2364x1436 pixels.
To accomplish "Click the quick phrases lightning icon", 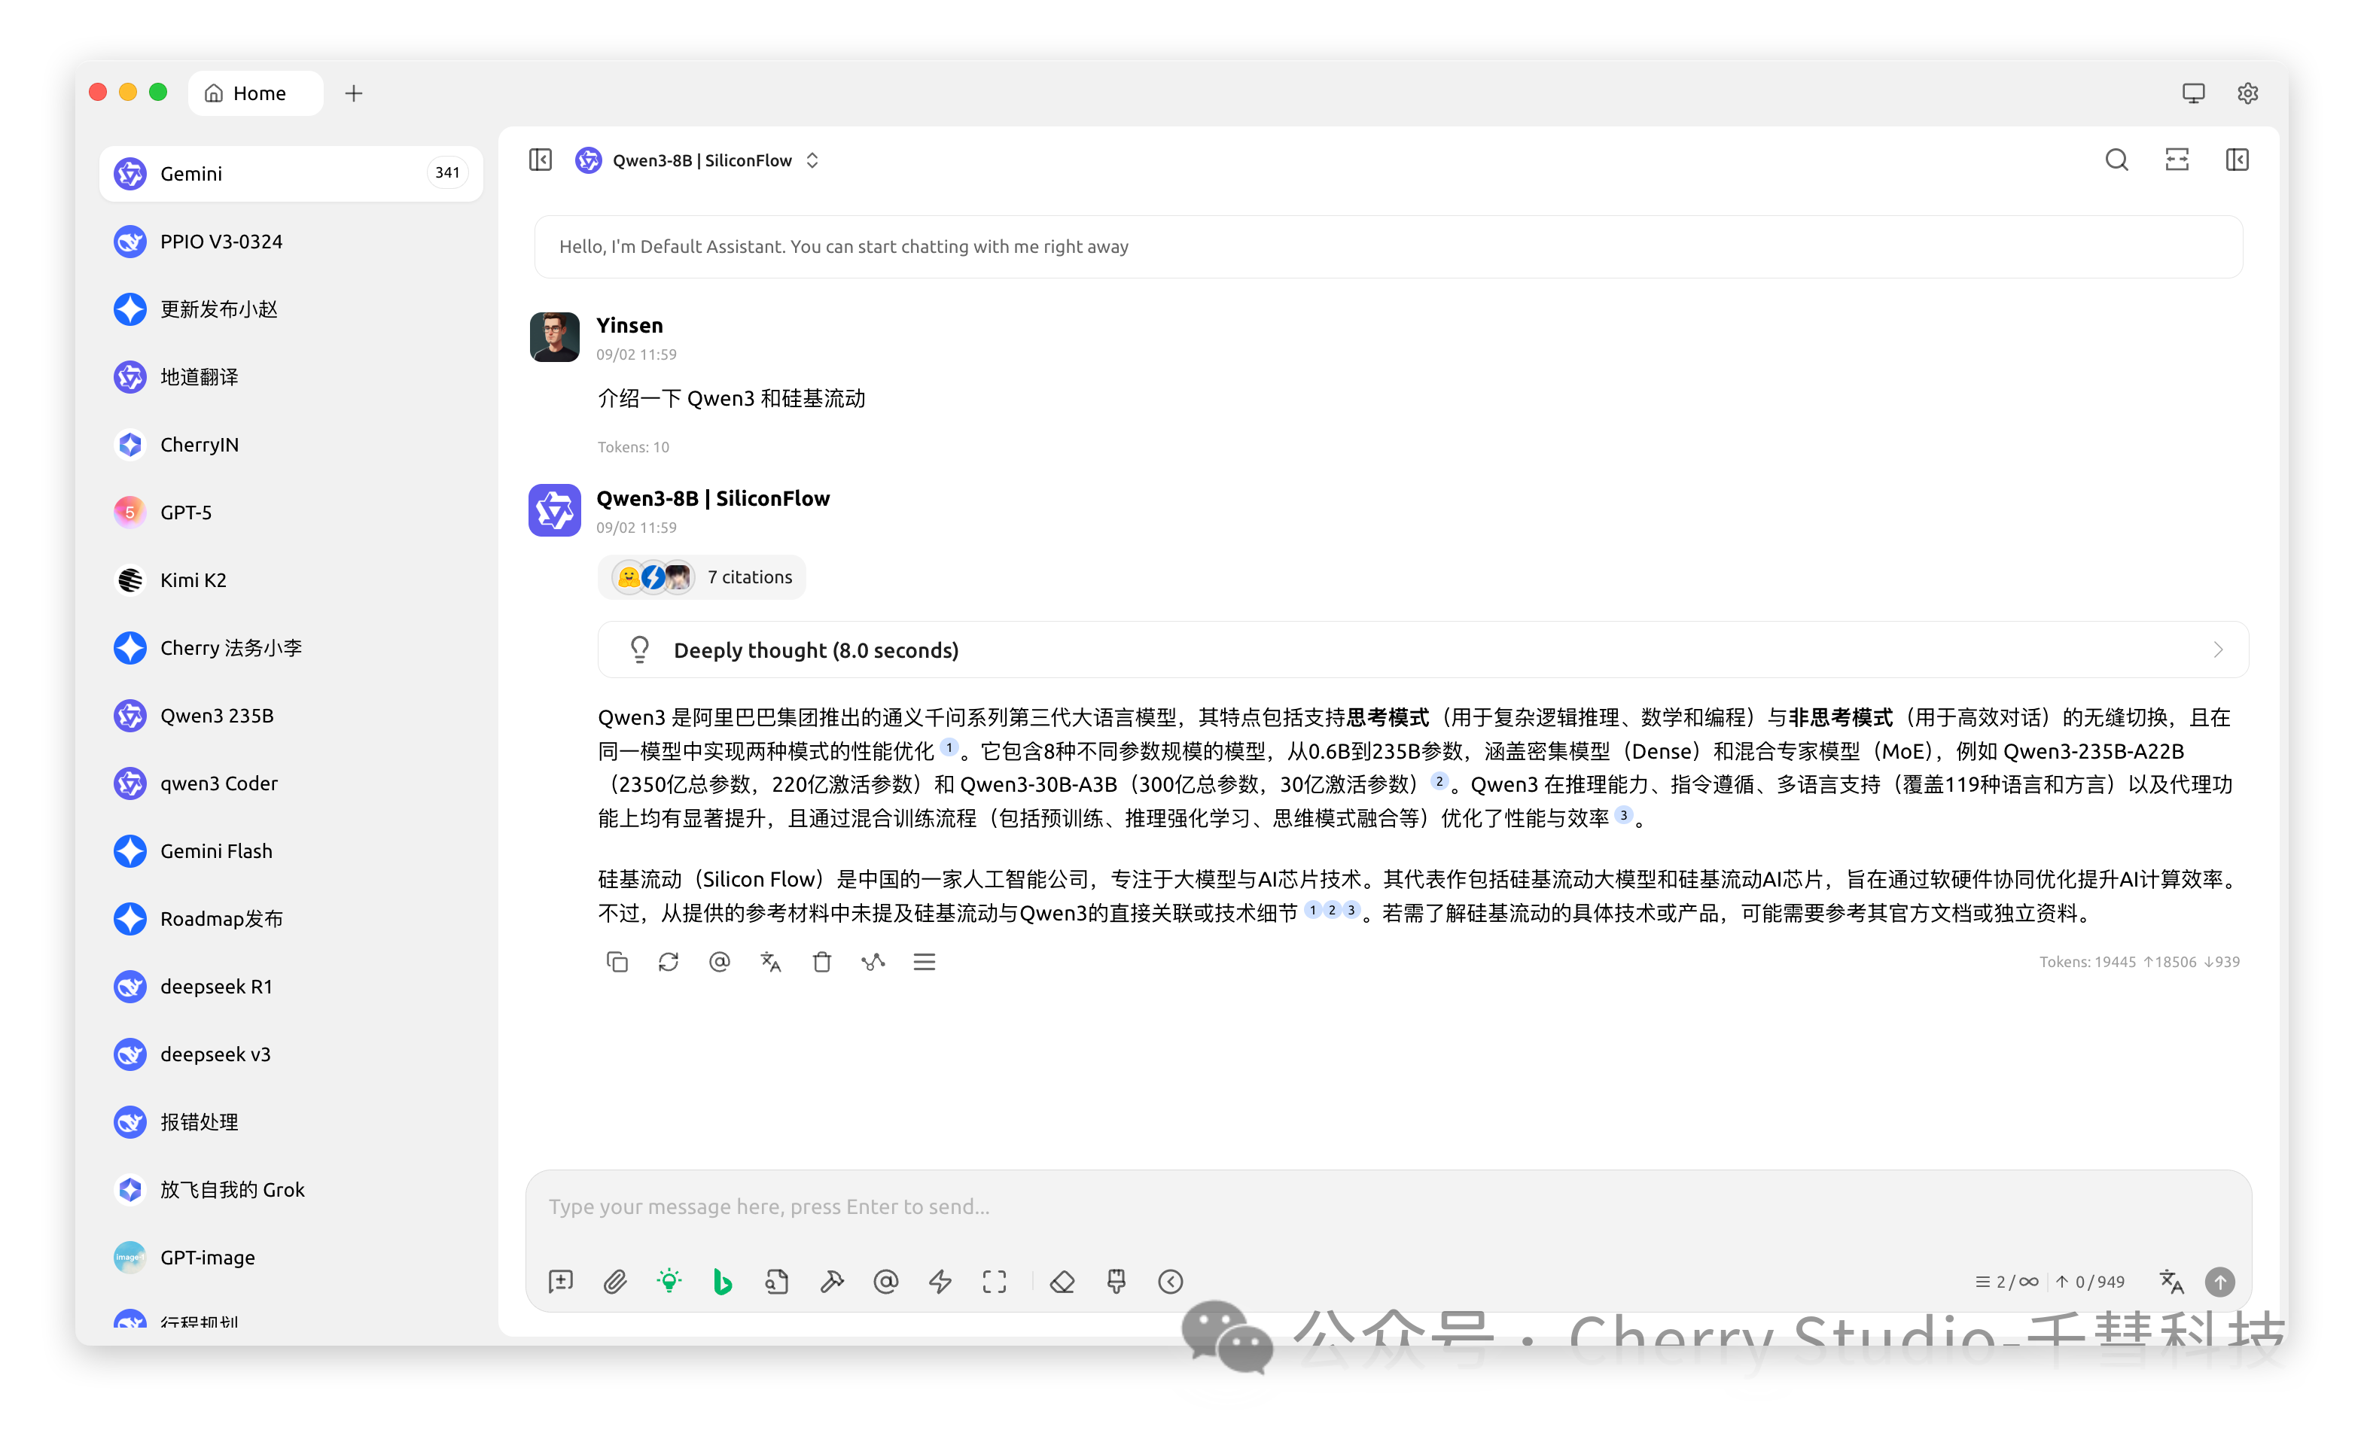I will [x=940, y=1282].
